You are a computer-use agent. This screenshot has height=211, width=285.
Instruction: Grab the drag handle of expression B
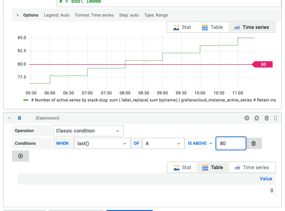[x=276, y=118]
